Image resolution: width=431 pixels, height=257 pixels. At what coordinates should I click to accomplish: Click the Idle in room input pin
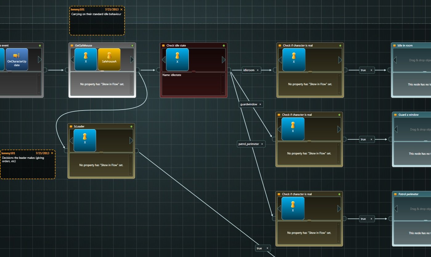pos(390,70)
